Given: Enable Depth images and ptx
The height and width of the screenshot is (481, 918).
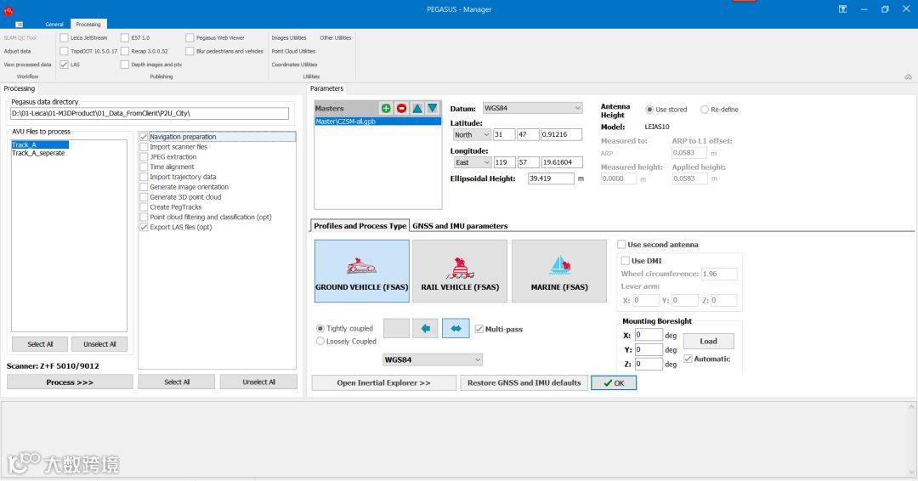Looking at the screenshot, I should click(125, 65).
